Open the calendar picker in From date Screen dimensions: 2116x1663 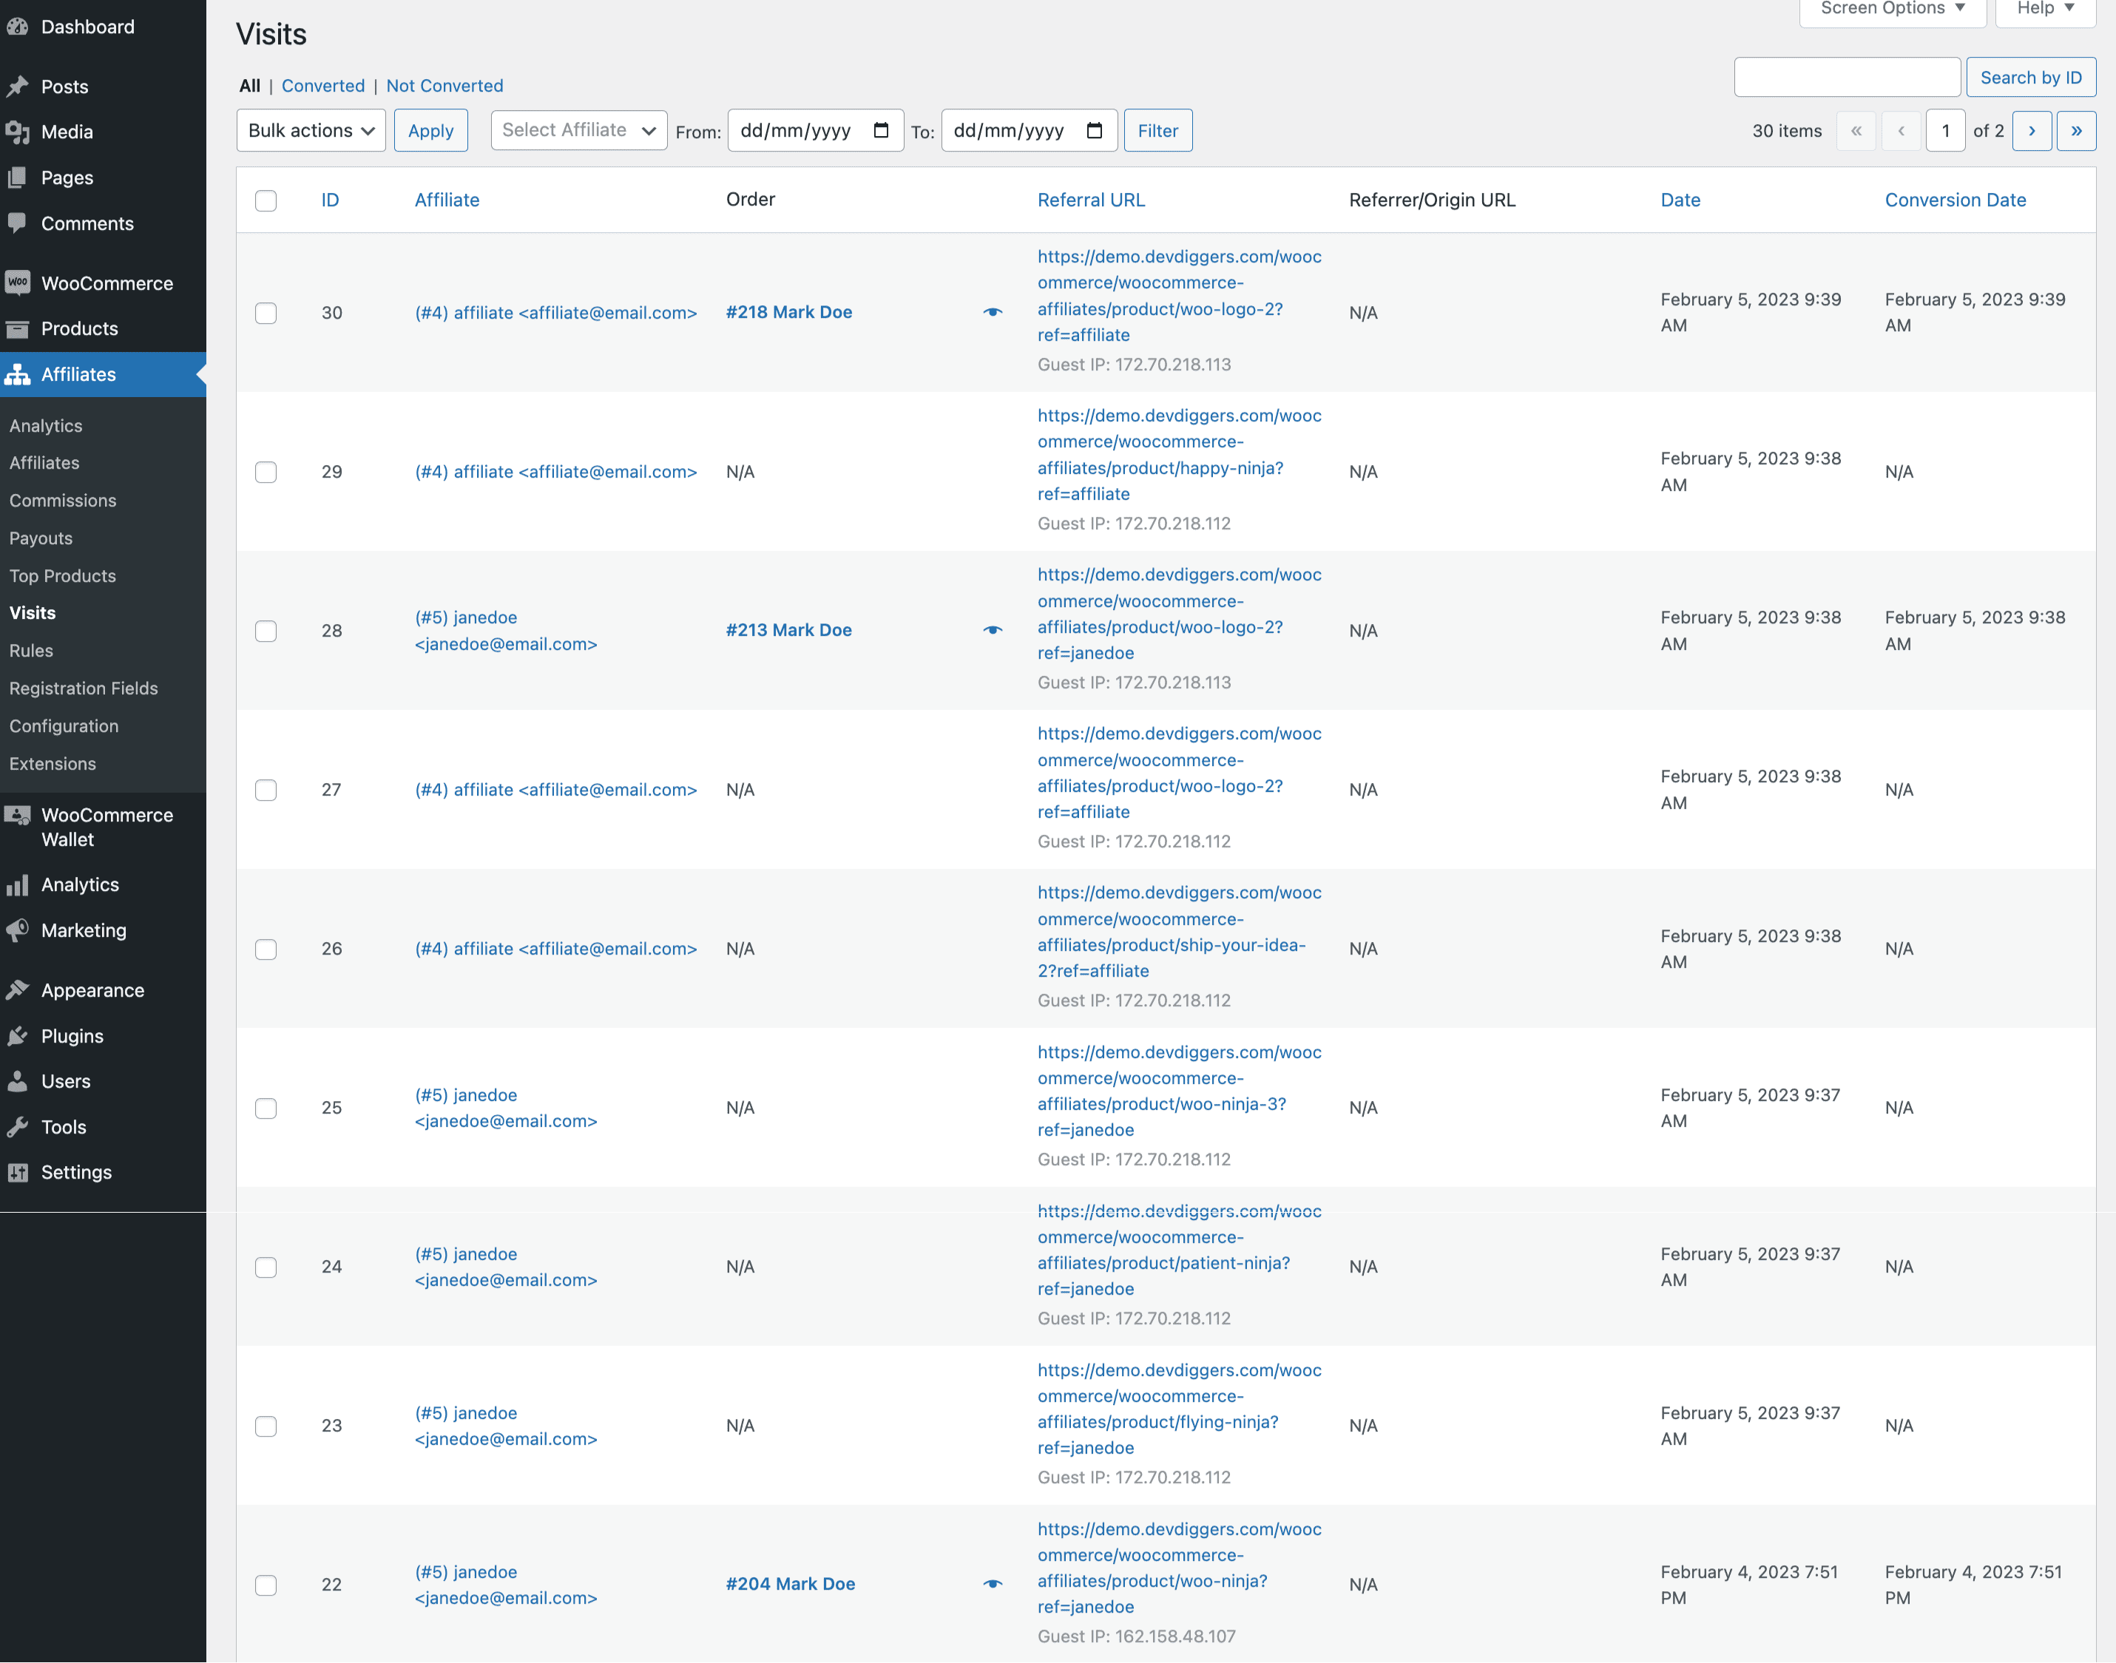coord(882,130)
